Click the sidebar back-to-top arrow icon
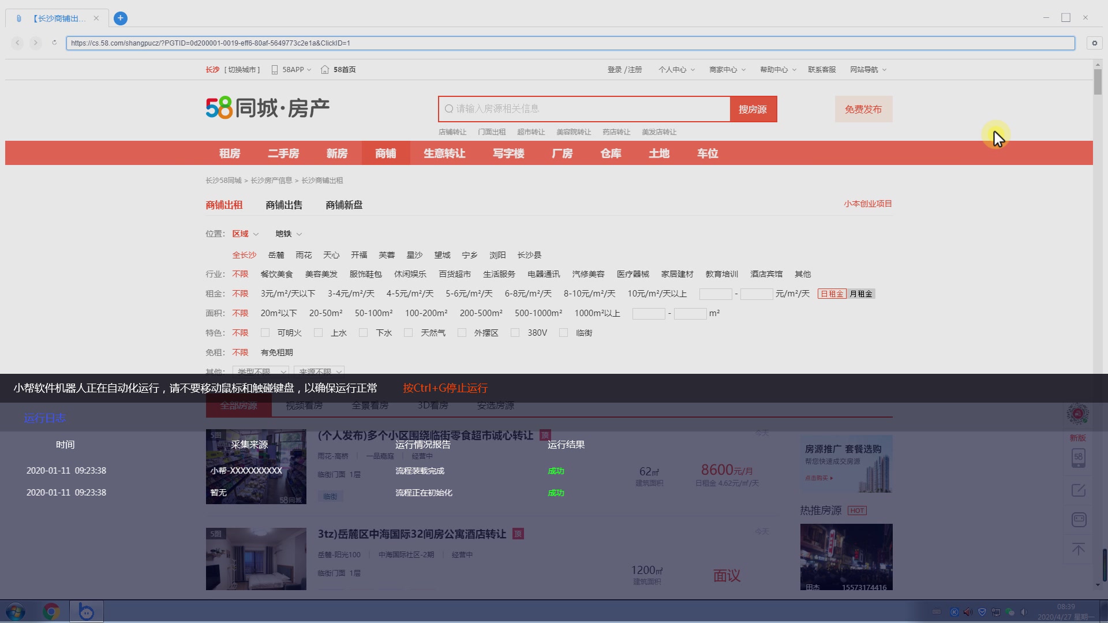Viewport: 1108px width, 623px height. 1078,549
